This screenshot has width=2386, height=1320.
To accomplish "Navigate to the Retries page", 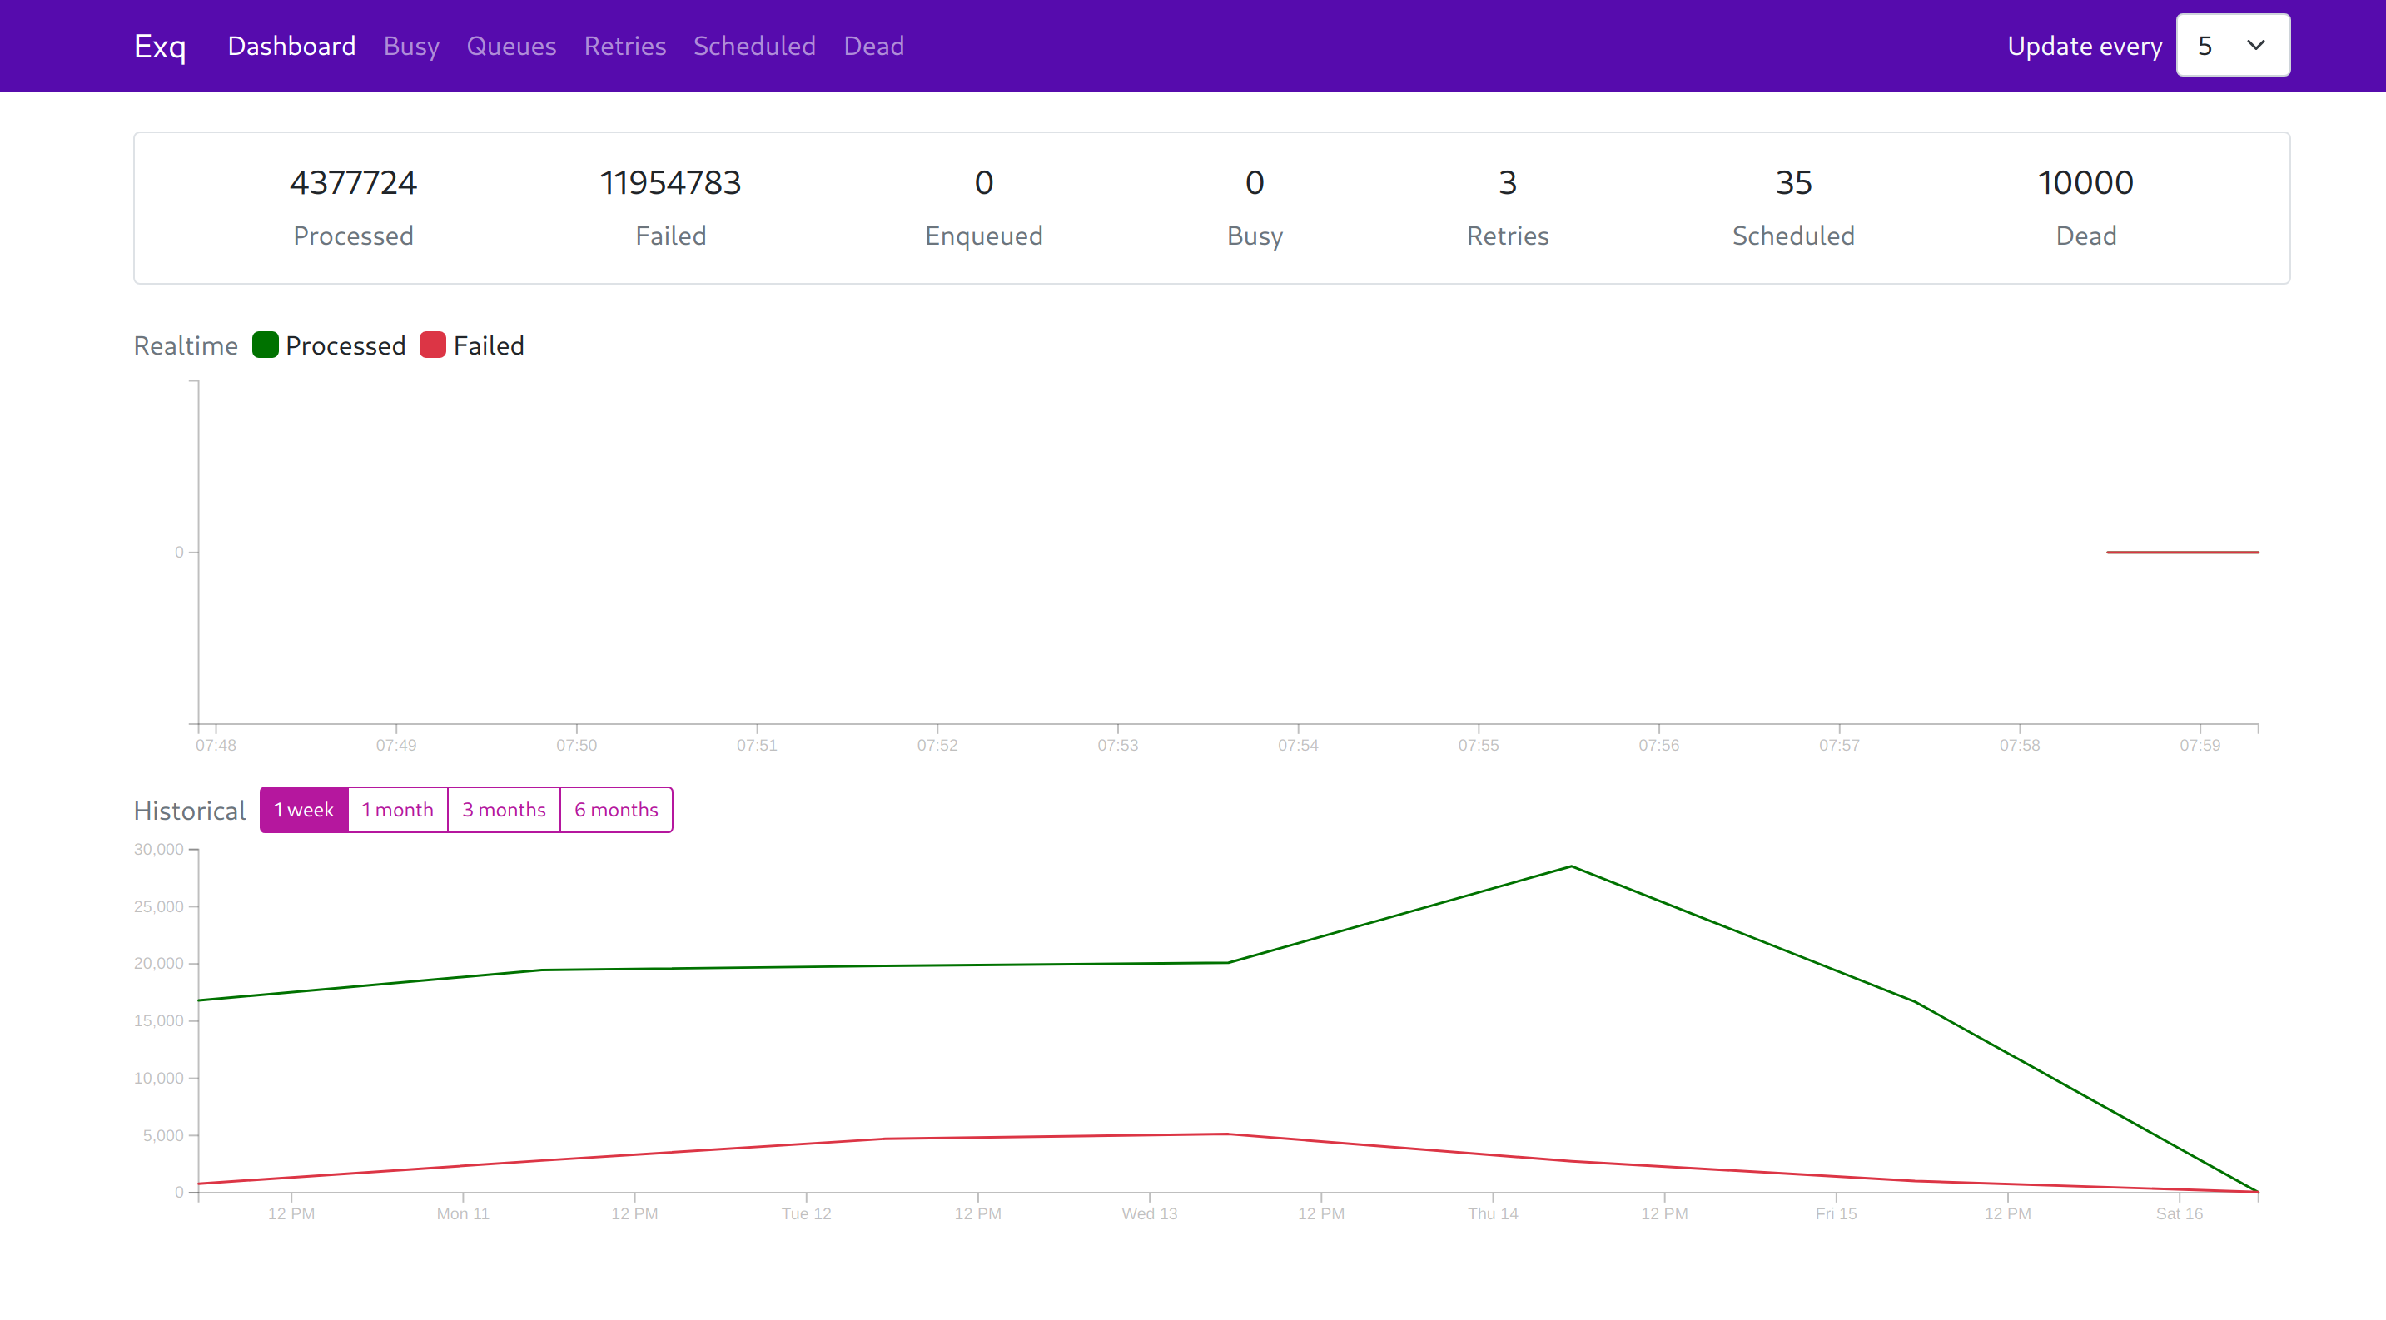I will 624,47.
